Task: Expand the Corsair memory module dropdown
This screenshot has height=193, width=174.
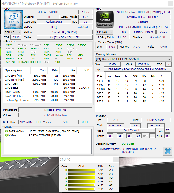Action: point(133,59)
